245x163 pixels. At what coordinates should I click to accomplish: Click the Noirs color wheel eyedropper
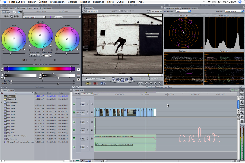pos(3,49)
